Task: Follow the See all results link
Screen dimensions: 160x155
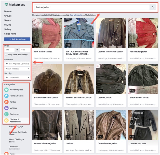Action: [76, 15]
